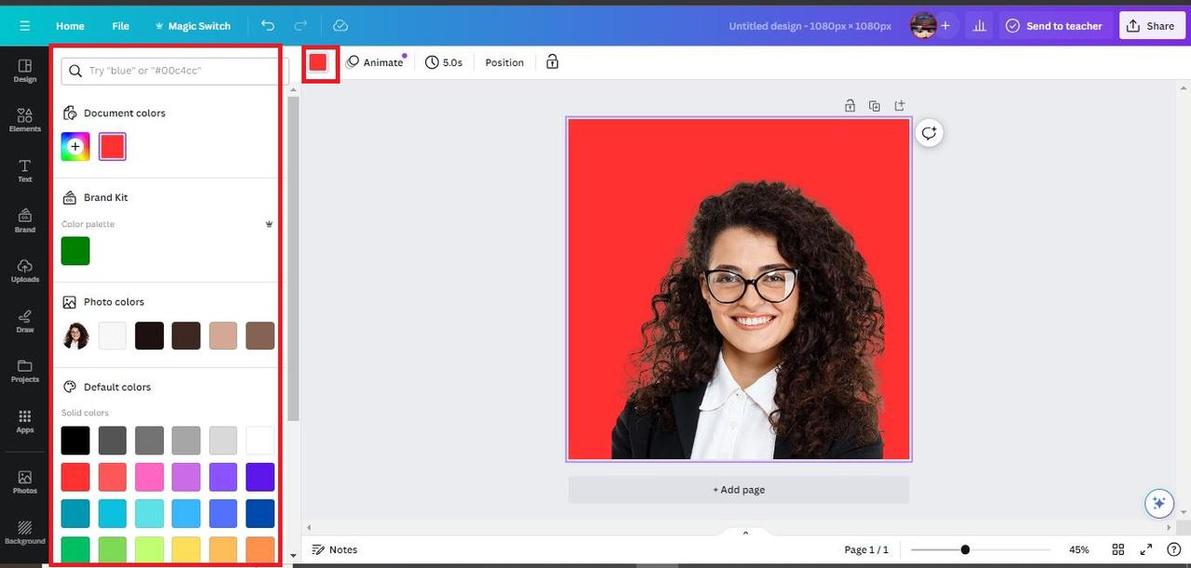Click the color panel scrollbar
The image size is (1191, 568).
[293, 258]
